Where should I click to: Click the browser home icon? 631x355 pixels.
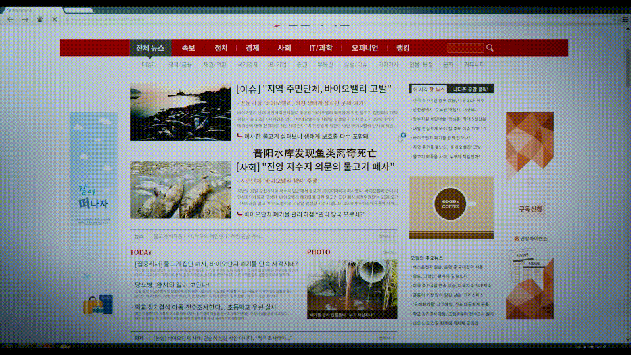click(x=40, y=19)
